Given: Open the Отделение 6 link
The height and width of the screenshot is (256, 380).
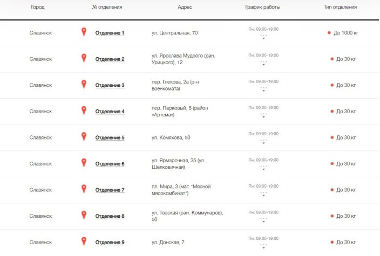Looking at the screenshot, I should click(x=110, y=164).
